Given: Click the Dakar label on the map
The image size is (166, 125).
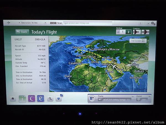Looking at the screenshot, I should (x=68, y=76).
